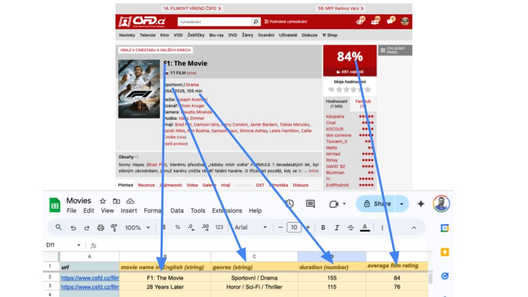Open the Edit menu in Sheets
Screen dimensions: 528x297
point(89,211)
